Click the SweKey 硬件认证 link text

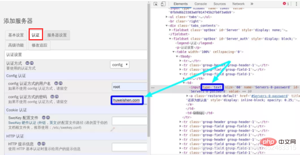coord(23,123)
